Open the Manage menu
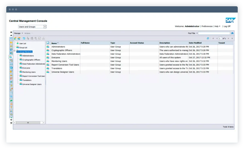 18,33
